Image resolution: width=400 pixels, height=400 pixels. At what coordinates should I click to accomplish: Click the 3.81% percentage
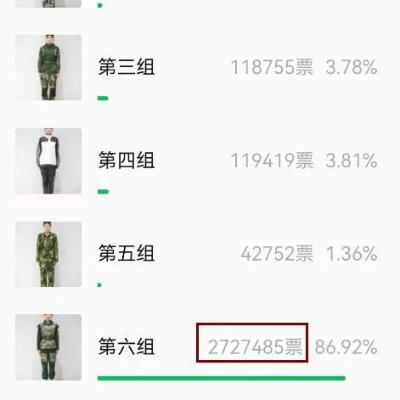click(352, 161)
